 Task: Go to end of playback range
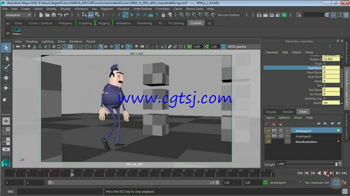point(344,173)
